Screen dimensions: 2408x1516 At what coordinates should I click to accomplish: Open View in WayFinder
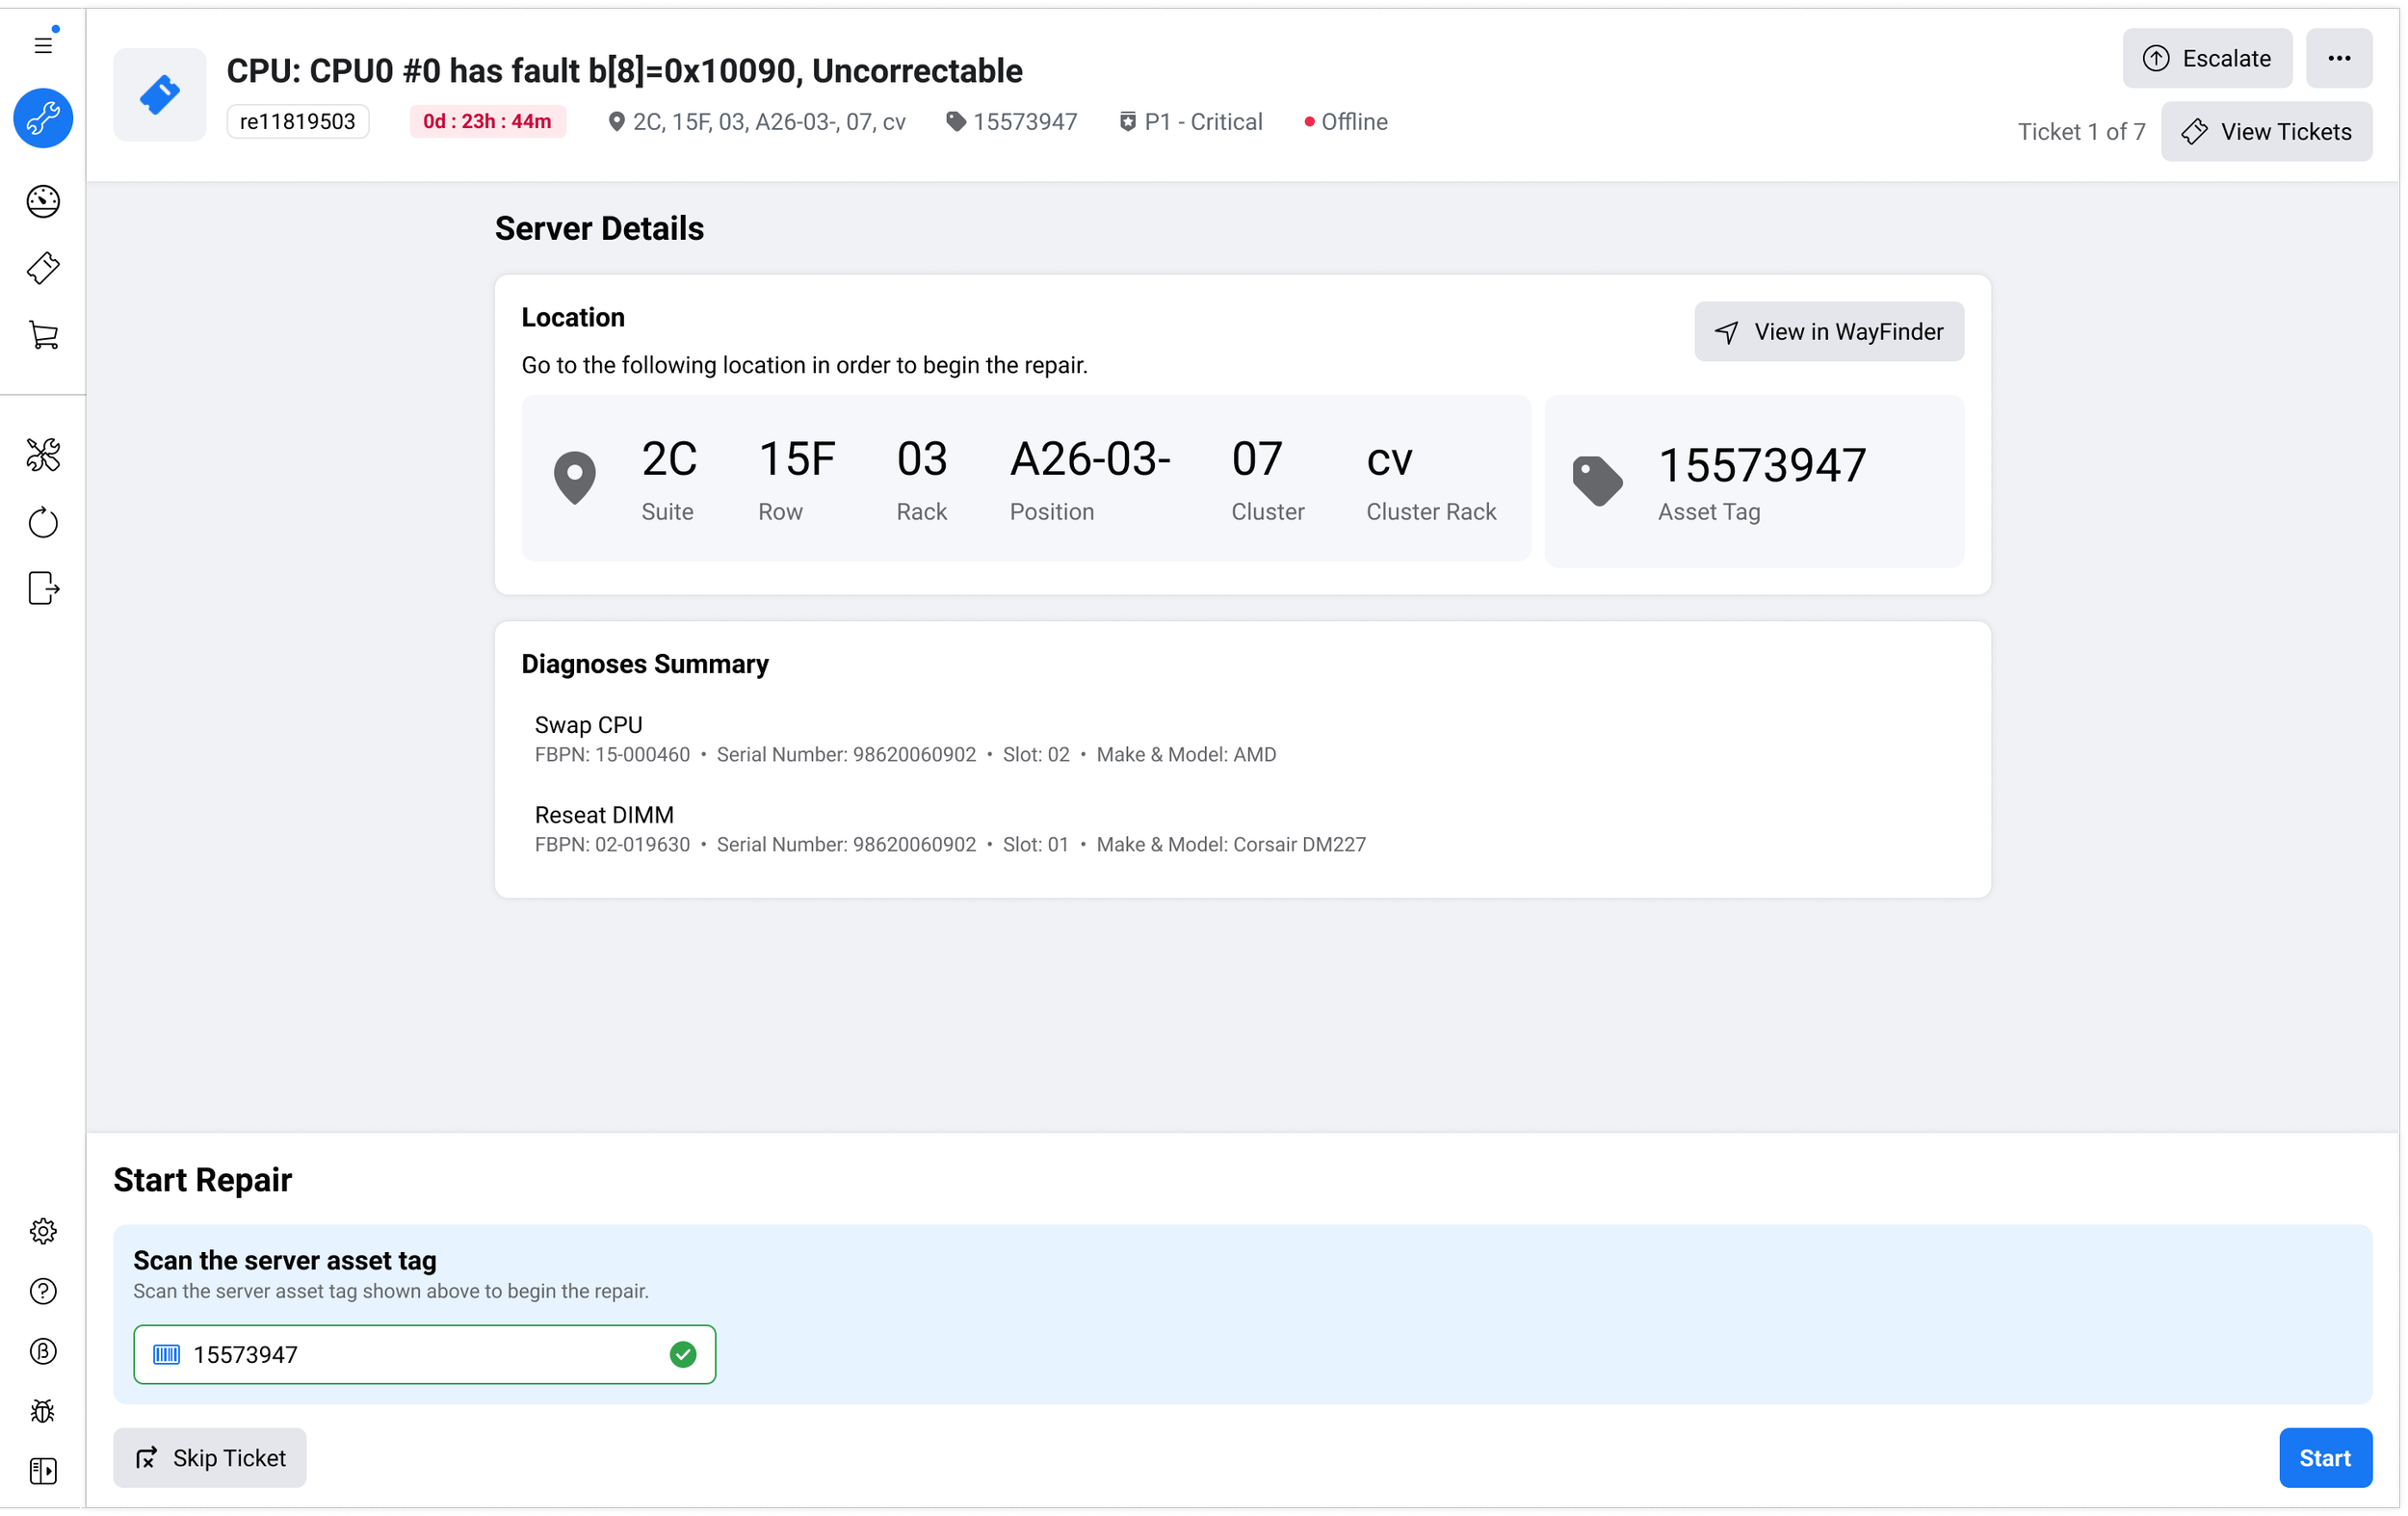[x=1828, y=332]
